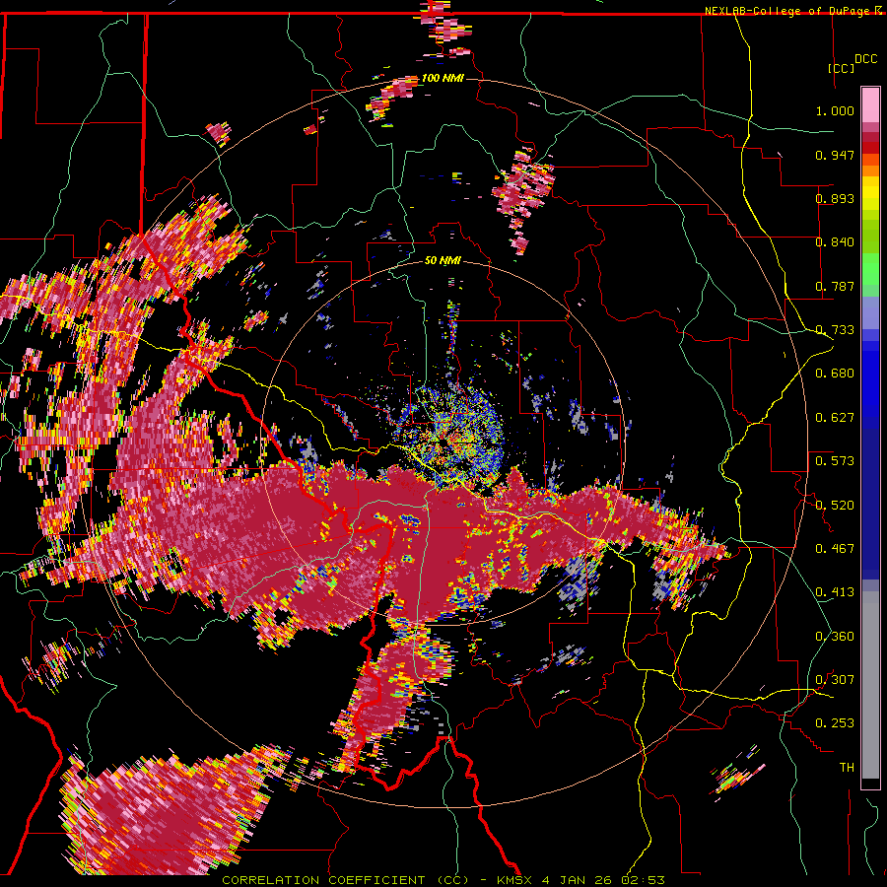
Task: Select the 0.253 legend value
Action: pyautogui.click(x=835, y=723)
